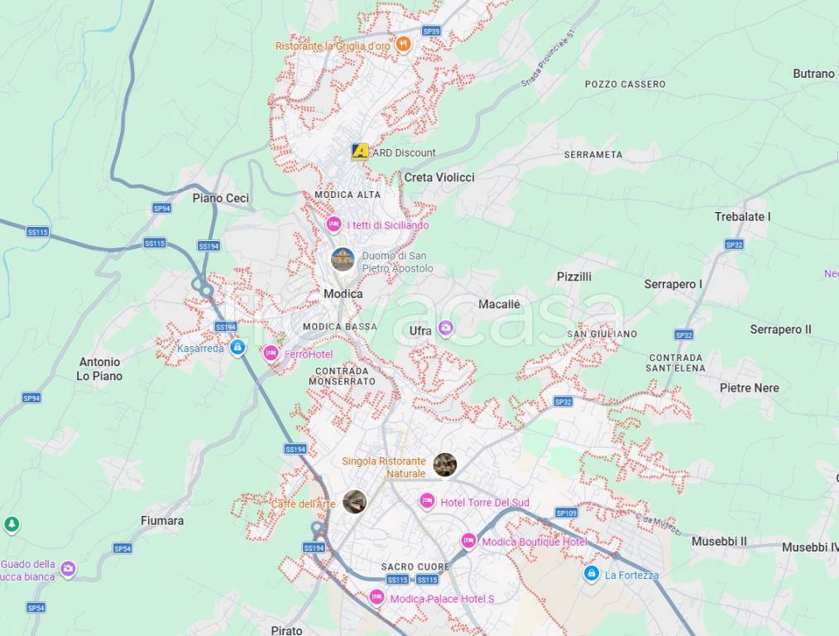Open the Singola Ristorante Naturale photo marker

click(444, 465)
